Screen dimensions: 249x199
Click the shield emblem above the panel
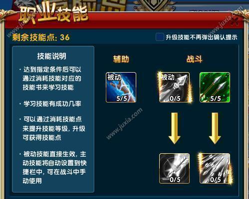[x=154, y=5]
